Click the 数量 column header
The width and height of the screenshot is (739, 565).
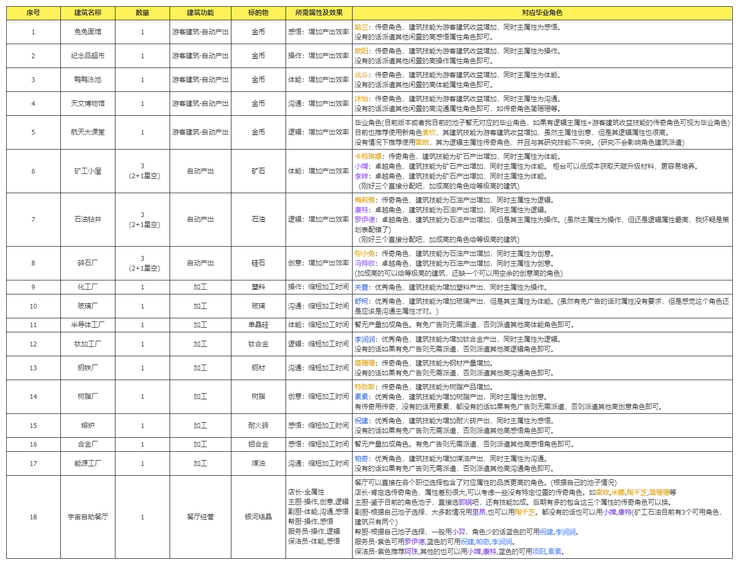pyautogui.click(x=142, y=13)
